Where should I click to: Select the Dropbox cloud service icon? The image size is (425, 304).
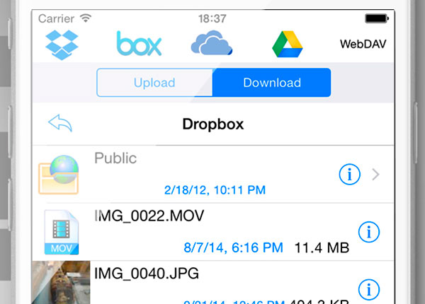(x=63, y=44)
